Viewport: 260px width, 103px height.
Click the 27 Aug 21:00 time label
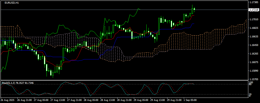(x=74, y=100)
